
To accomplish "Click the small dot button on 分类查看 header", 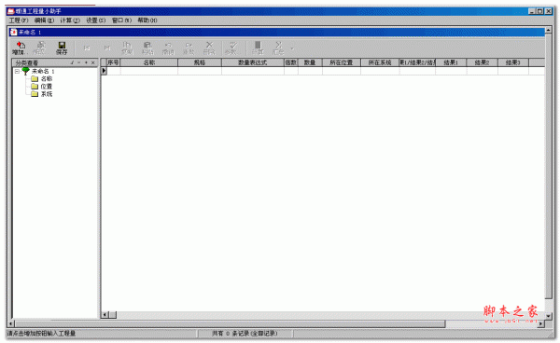I will point(86,62).
